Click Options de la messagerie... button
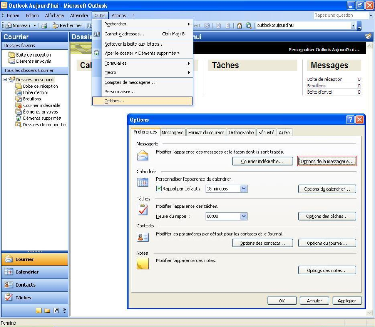This screenshot has width=375, height=327. [x=327, y=161]
